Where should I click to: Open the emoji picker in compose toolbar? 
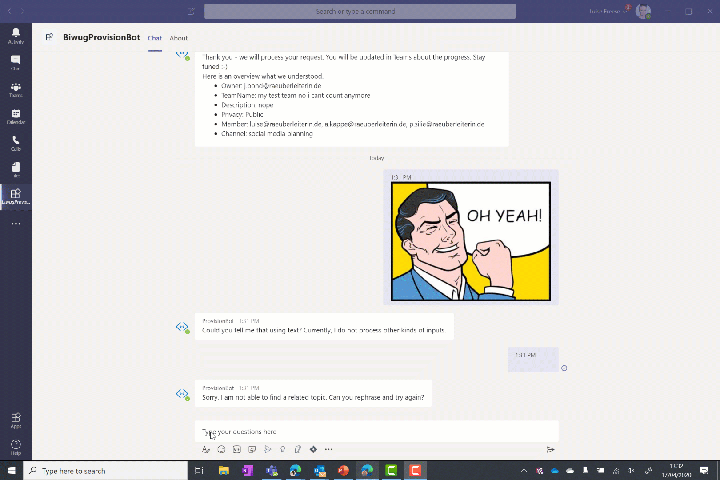pyautogui.click(x=221, y=449)
